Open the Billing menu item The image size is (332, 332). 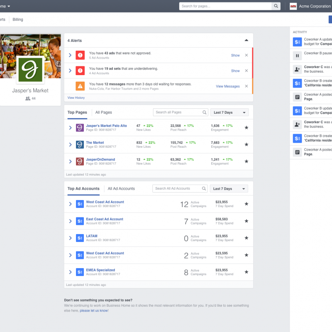coord(18,20)
